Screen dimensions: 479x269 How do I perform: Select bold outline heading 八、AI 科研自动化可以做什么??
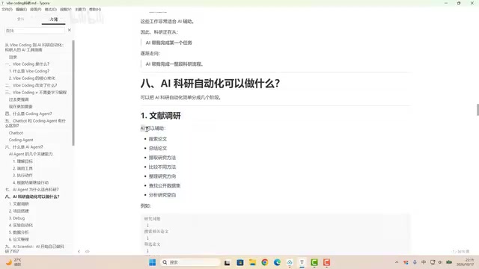[32, 197]
